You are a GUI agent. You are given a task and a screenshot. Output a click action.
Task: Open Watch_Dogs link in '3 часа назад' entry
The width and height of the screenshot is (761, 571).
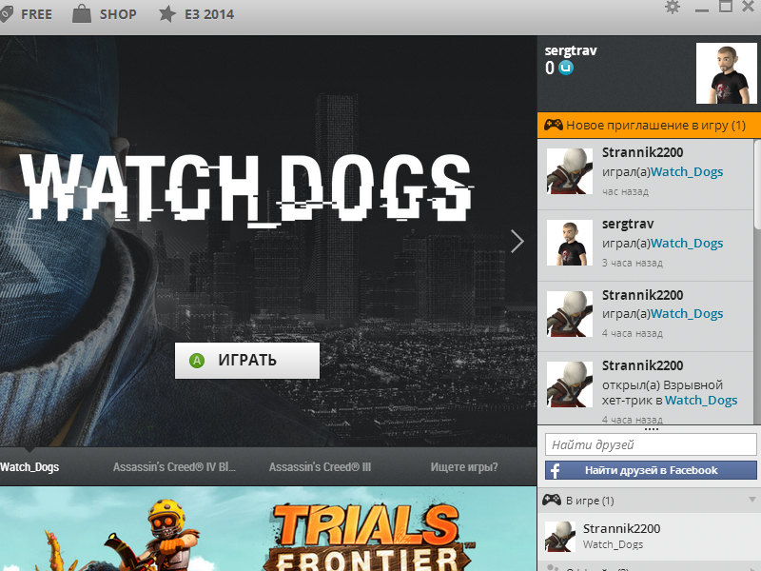pyautogui.click(x=687, y=244)
